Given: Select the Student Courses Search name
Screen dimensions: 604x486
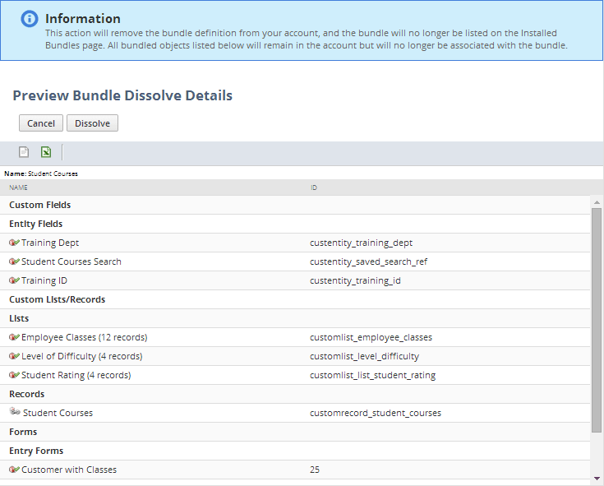Looking at the screenshot, I should point(71,262).
